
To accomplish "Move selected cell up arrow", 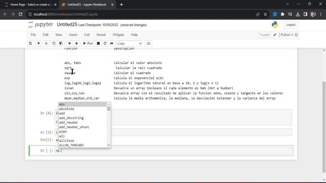I will tap(69, 43).
